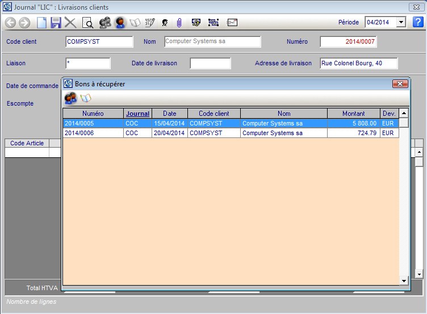The width and height of the screenshot is (427, 314).
Task: Click the paperclip attachment icon
Action: pyautogui.click(x=179, y=23)
